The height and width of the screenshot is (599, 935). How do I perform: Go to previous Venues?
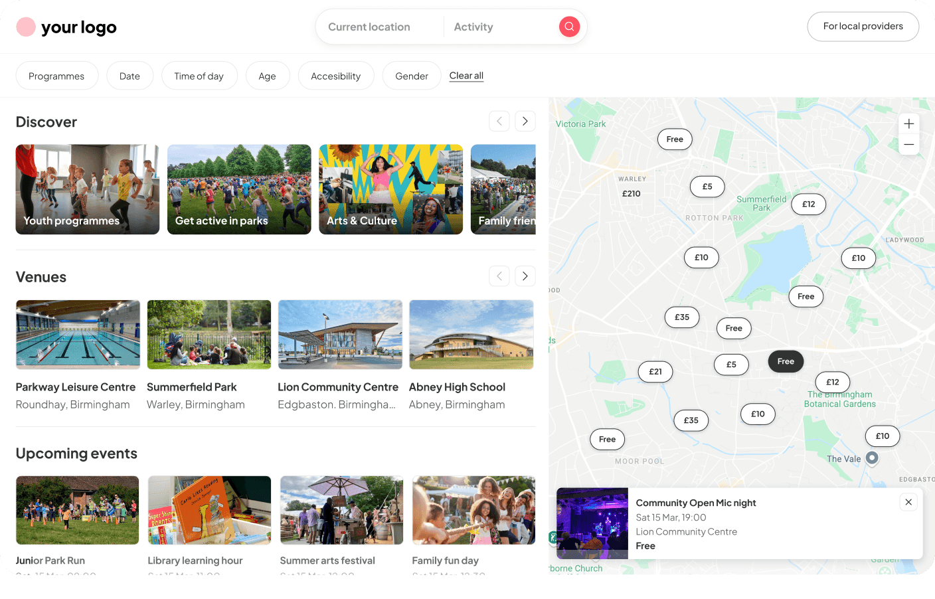(x=499, y=276)
